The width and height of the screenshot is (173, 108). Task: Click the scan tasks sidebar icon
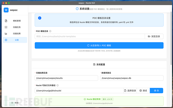click(x=6, y=27)
